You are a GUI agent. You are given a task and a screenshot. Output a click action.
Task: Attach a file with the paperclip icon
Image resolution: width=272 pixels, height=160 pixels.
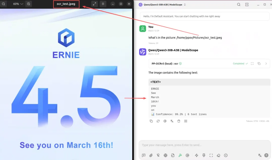tap(151, 155)
